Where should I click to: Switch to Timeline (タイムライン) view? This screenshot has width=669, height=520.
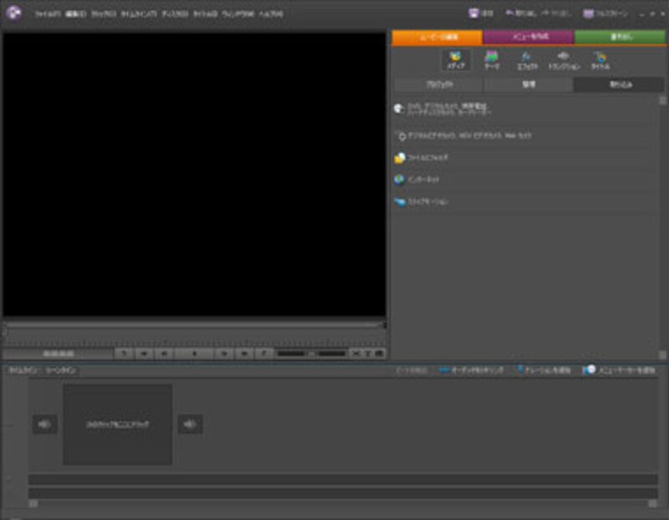coord(23,369)
